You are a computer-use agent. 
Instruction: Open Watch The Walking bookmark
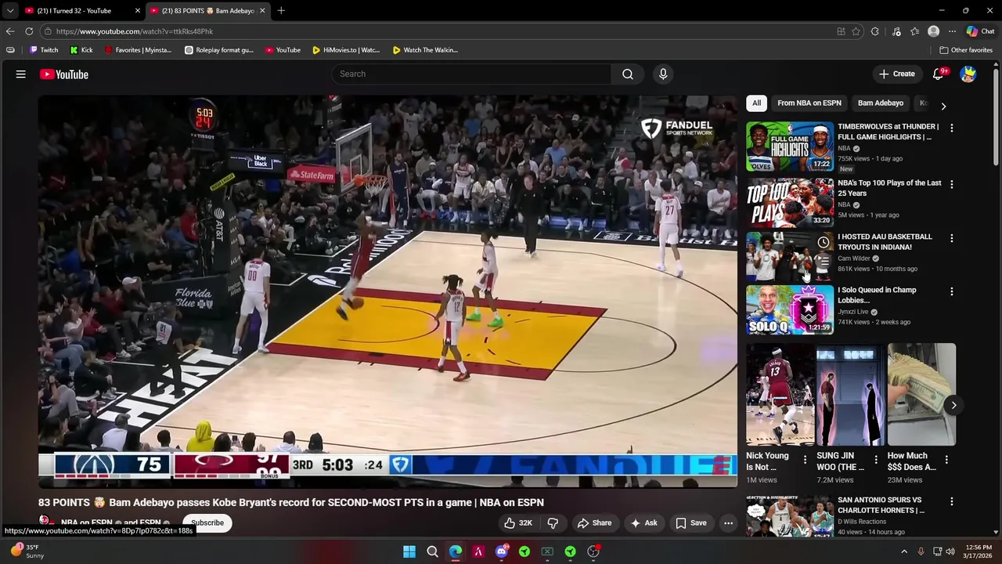(425, 50)
